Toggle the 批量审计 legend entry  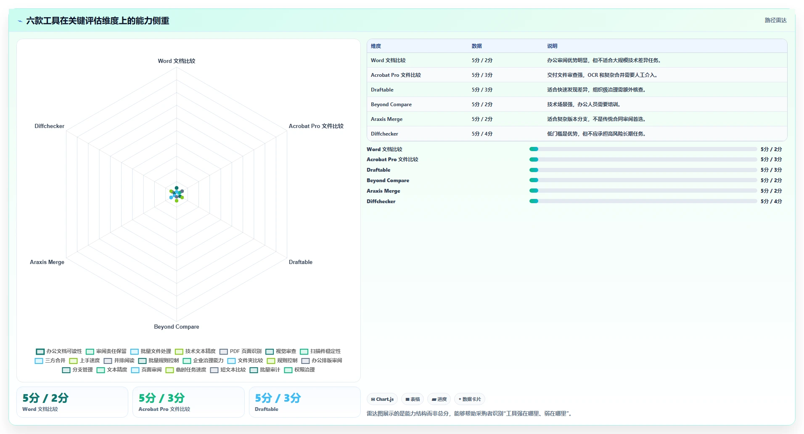click(x=265, y=370)
